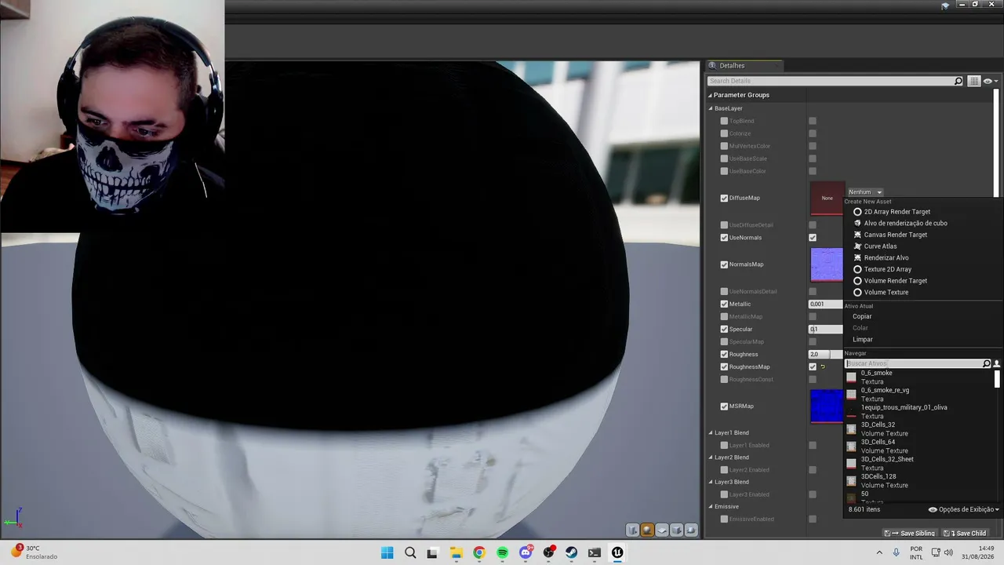This screenshot has width=1004, height=565.
Task: Uncheck the Metallic override checkbox
Action: point(724,304)
